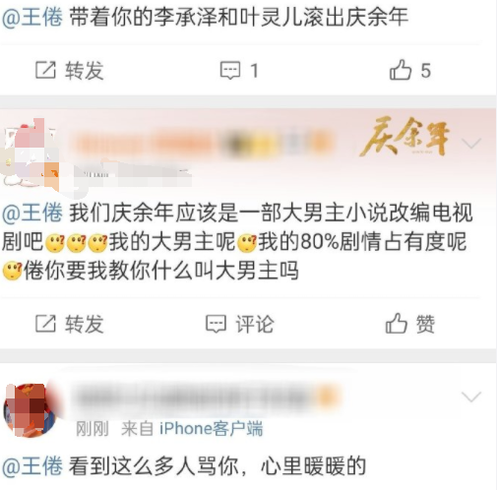Screen dimensions: 497x490
Task: Tap 评论 to comment on the 大男主 post
Action: pyautogui.click(x=239, y=324)
